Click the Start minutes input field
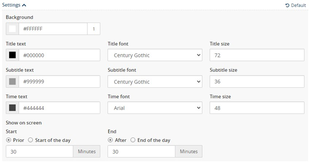This screenshot has width=311, height=163. click(40, 152)
